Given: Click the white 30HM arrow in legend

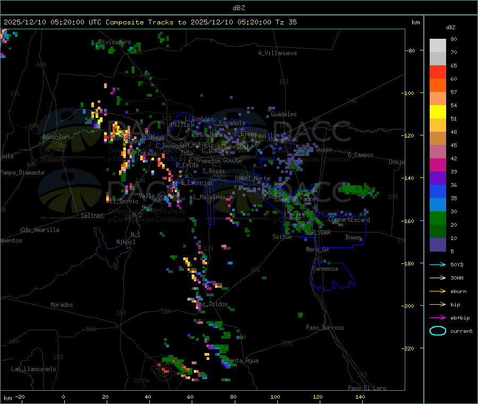Looking at the screenshot, I should coord(438,278).
